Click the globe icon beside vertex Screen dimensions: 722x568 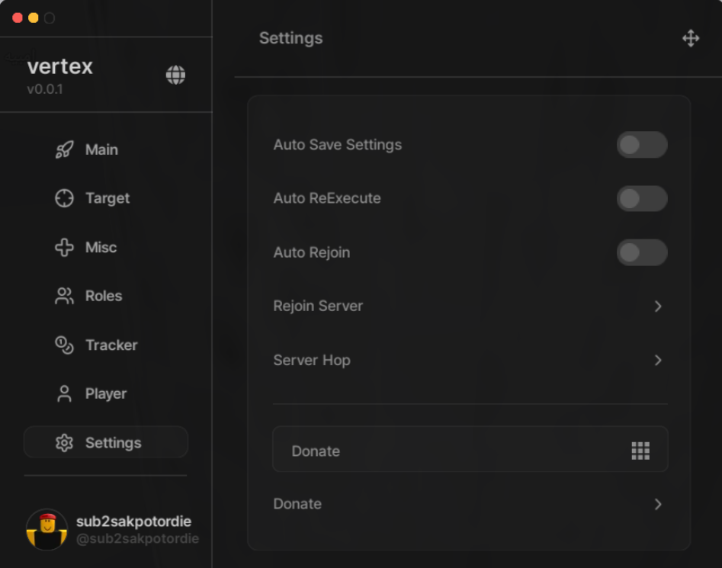tap(175, 75)
